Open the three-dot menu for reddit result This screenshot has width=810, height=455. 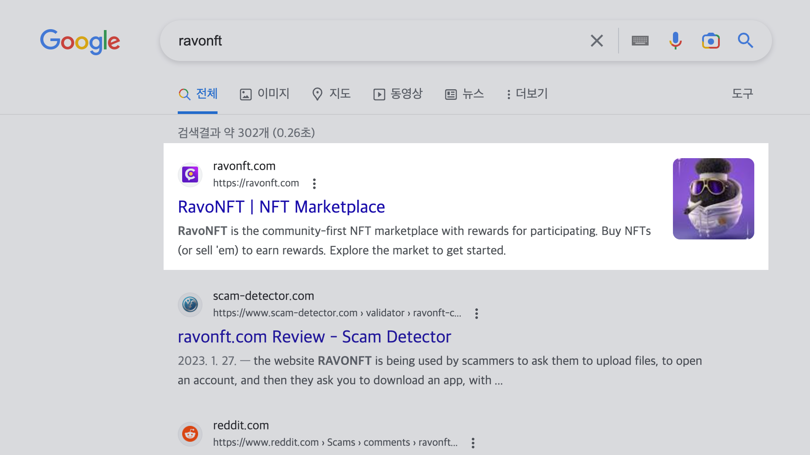click(x=473, y=443)
